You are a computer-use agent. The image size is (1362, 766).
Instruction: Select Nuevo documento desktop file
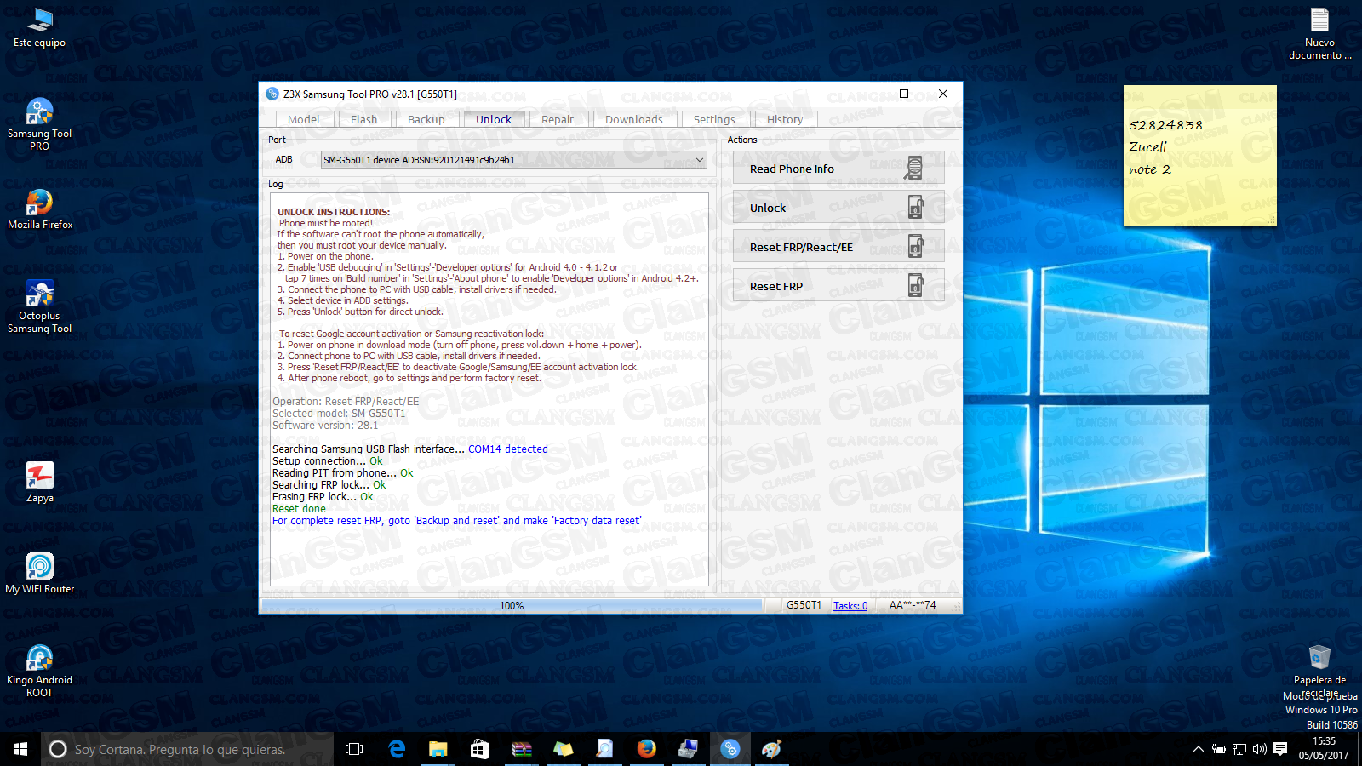coord(1319,34)
